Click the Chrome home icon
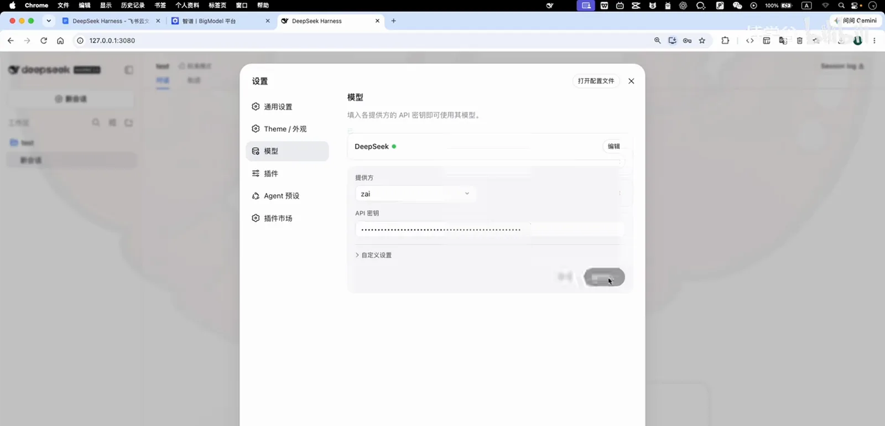 point(60,40)
